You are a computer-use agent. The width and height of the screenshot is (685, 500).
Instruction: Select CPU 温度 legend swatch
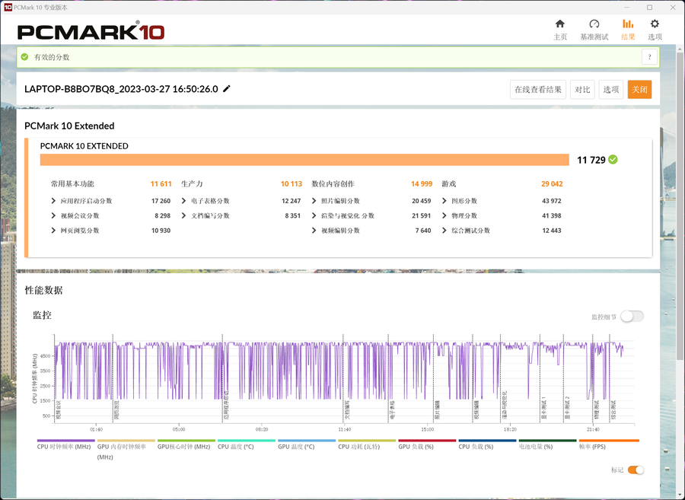[x=247, y=441]
